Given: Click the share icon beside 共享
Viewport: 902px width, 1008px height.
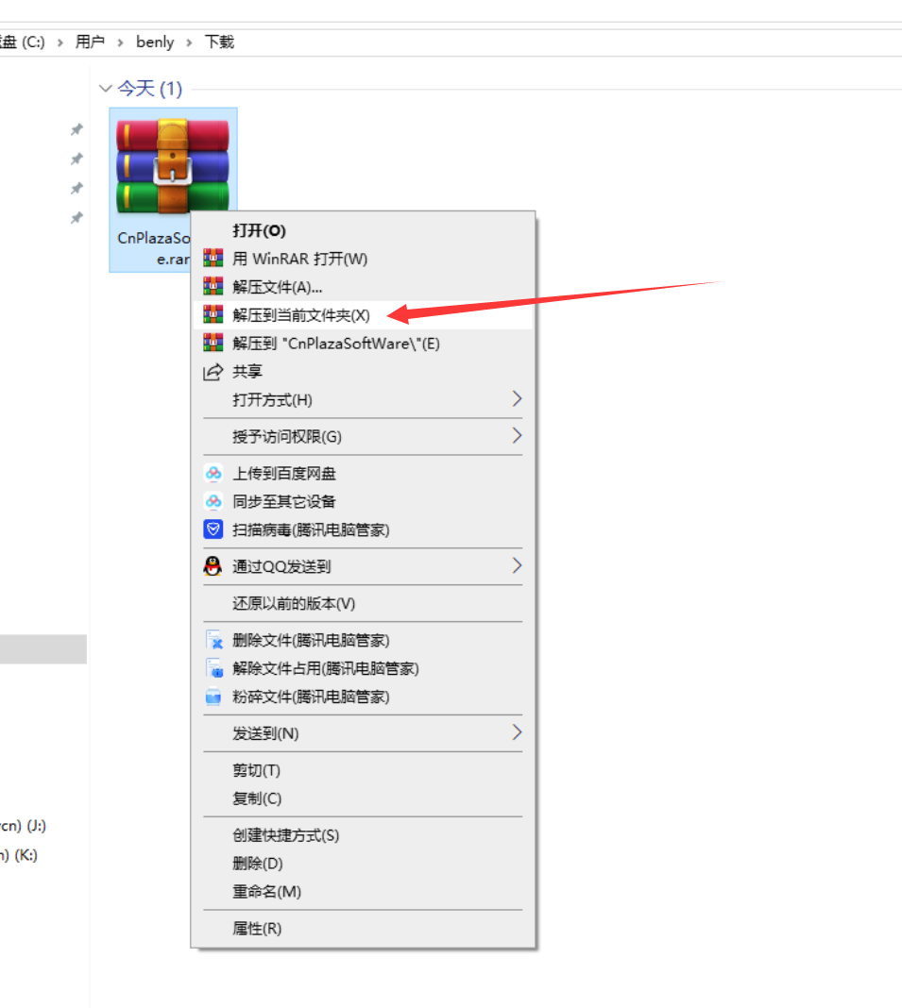Looking at the screenshot, I should coord(213,372).
